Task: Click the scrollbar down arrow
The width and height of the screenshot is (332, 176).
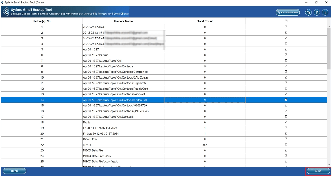Action: pyautogui.click(x=329, y=165)
